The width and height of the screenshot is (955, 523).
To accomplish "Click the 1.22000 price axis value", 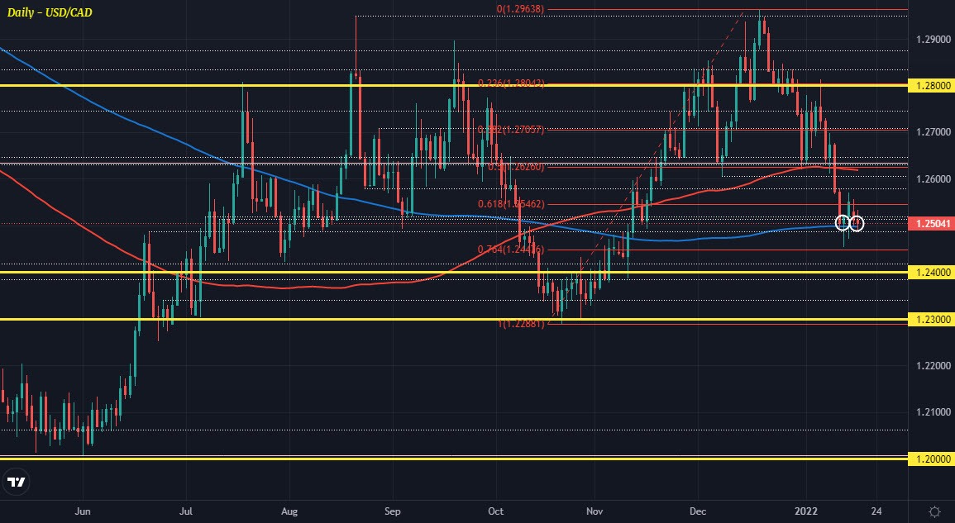I will (933, 365).
